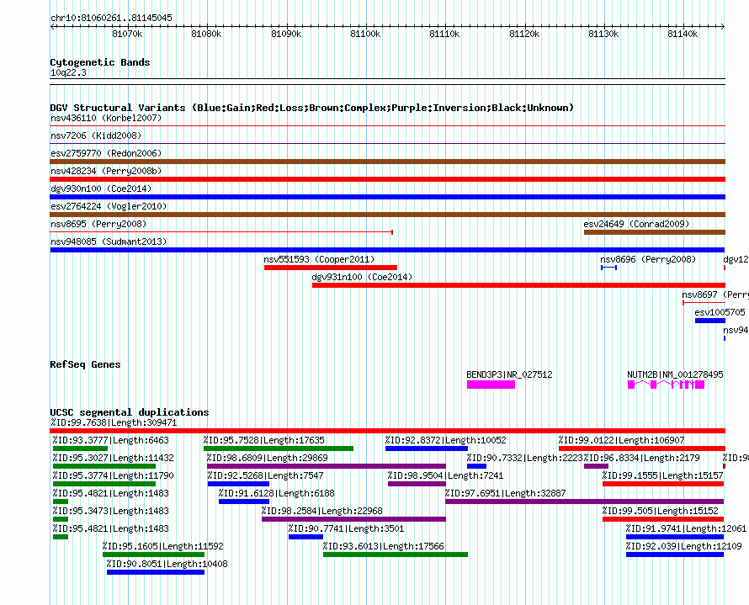This screenshot has width=749, height=605.
Task: Select the duplication label %ID:95.3473|Length:1483
Action: 111,511
